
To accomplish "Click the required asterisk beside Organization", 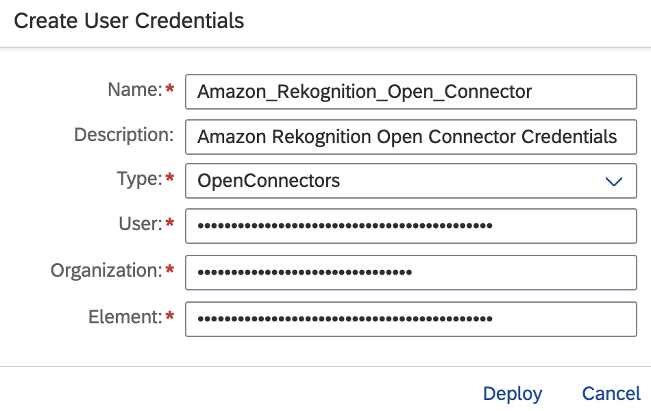I will (x=170, y=271).
